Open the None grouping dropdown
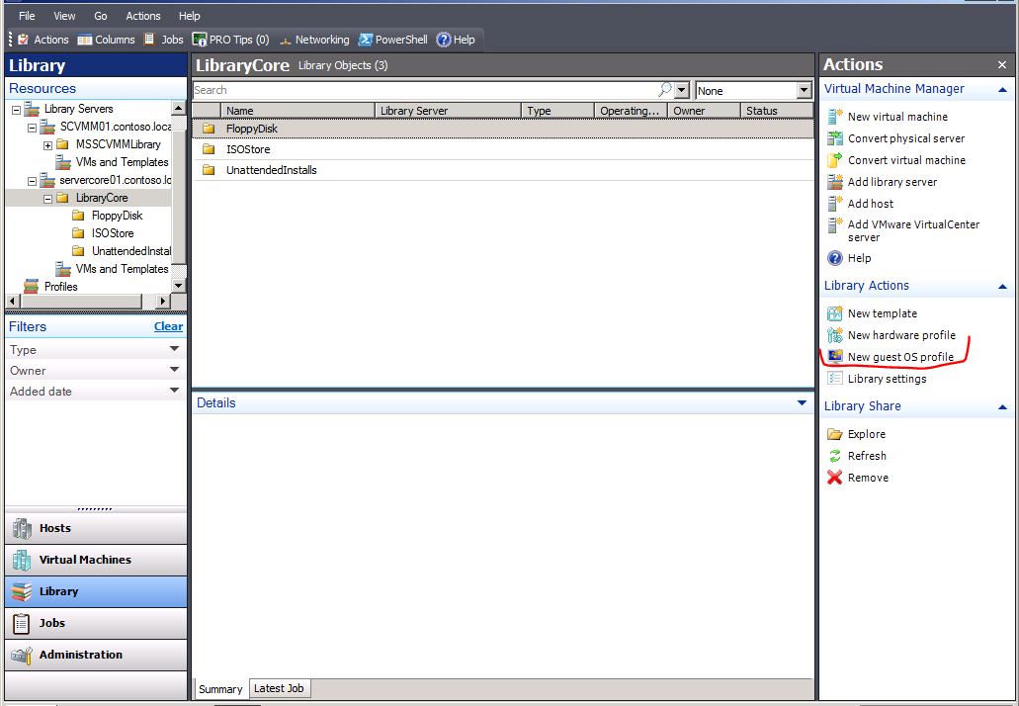Screen dimensions: 1019x706 (804, 90)
